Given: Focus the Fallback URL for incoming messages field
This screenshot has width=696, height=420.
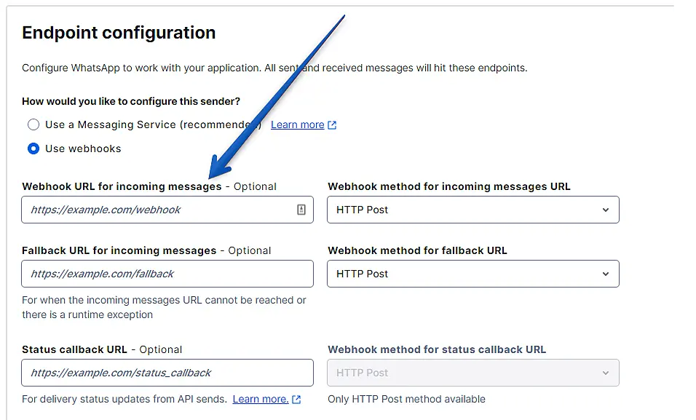Looking at the screenshot, I should [167, 274].
